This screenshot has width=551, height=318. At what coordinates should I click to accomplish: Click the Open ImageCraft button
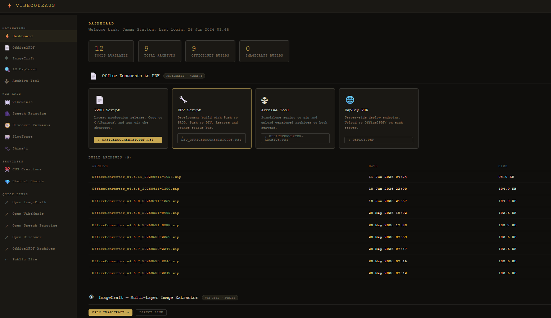(110, 312)
